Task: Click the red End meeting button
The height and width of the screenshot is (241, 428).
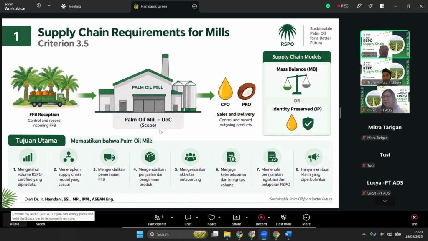Action: pyautogui.click(x=414, y=220)
